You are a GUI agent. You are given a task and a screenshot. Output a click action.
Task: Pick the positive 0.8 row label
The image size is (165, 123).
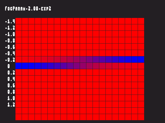point(11,92)
